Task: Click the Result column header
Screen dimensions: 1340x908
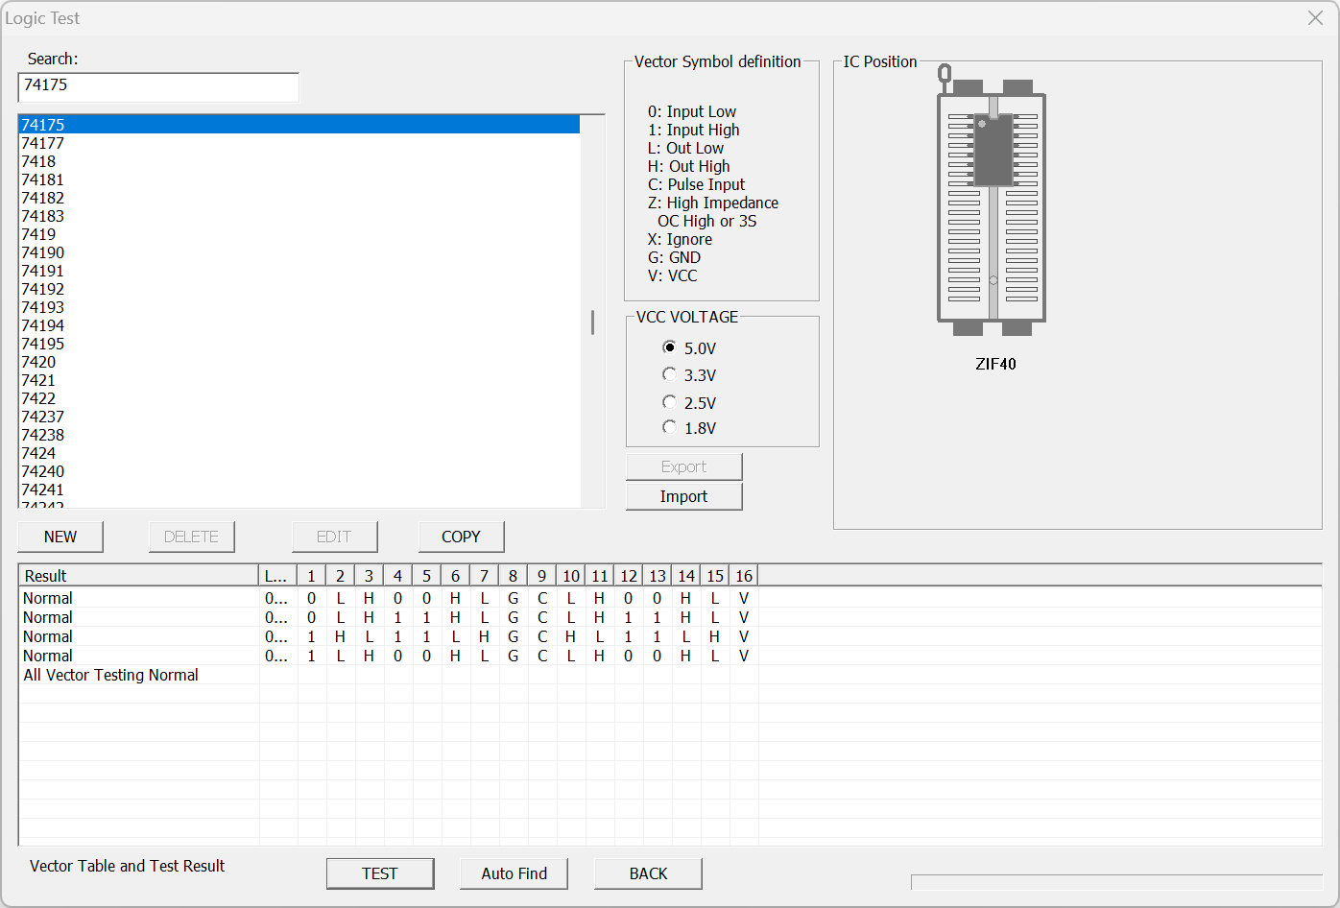Action: click(x=139, y=576)
